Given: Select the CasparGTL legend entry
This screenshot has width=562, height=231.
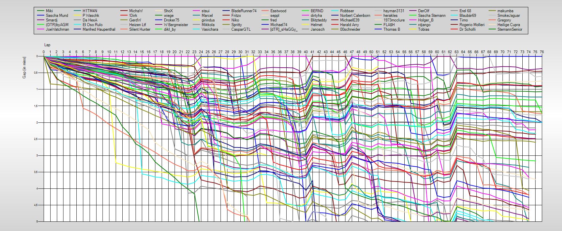Looking at the screenshot, I should pos(241,29).
